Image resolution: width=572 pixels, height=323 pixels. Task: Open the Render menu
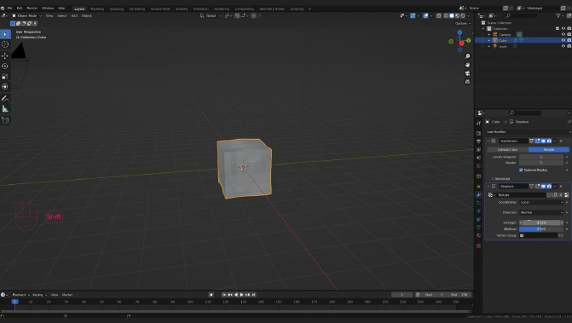click(32, 8)
